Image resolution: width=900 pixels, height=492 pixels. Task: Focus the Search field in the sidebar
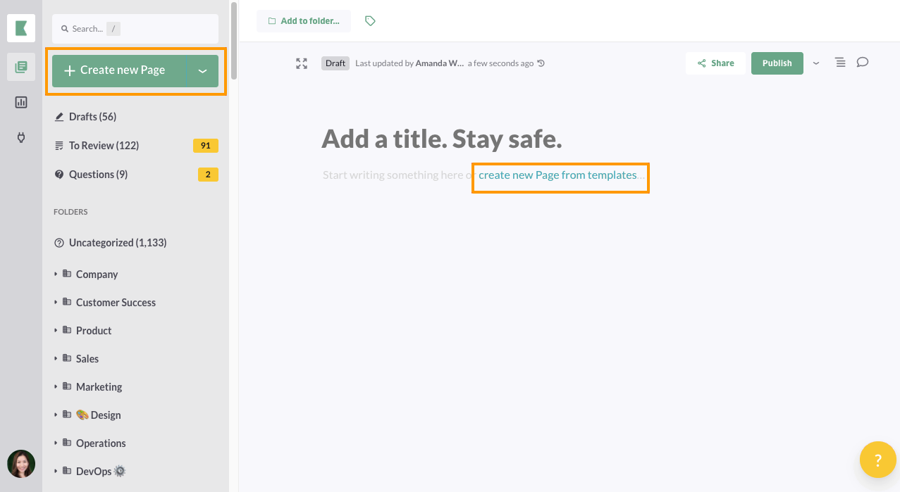point(135,29)
